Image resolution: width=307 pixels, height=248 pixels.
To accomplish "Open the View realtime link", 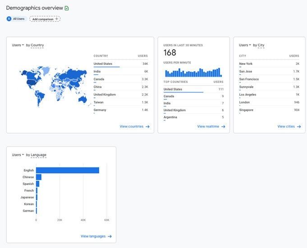I will 211,127.
